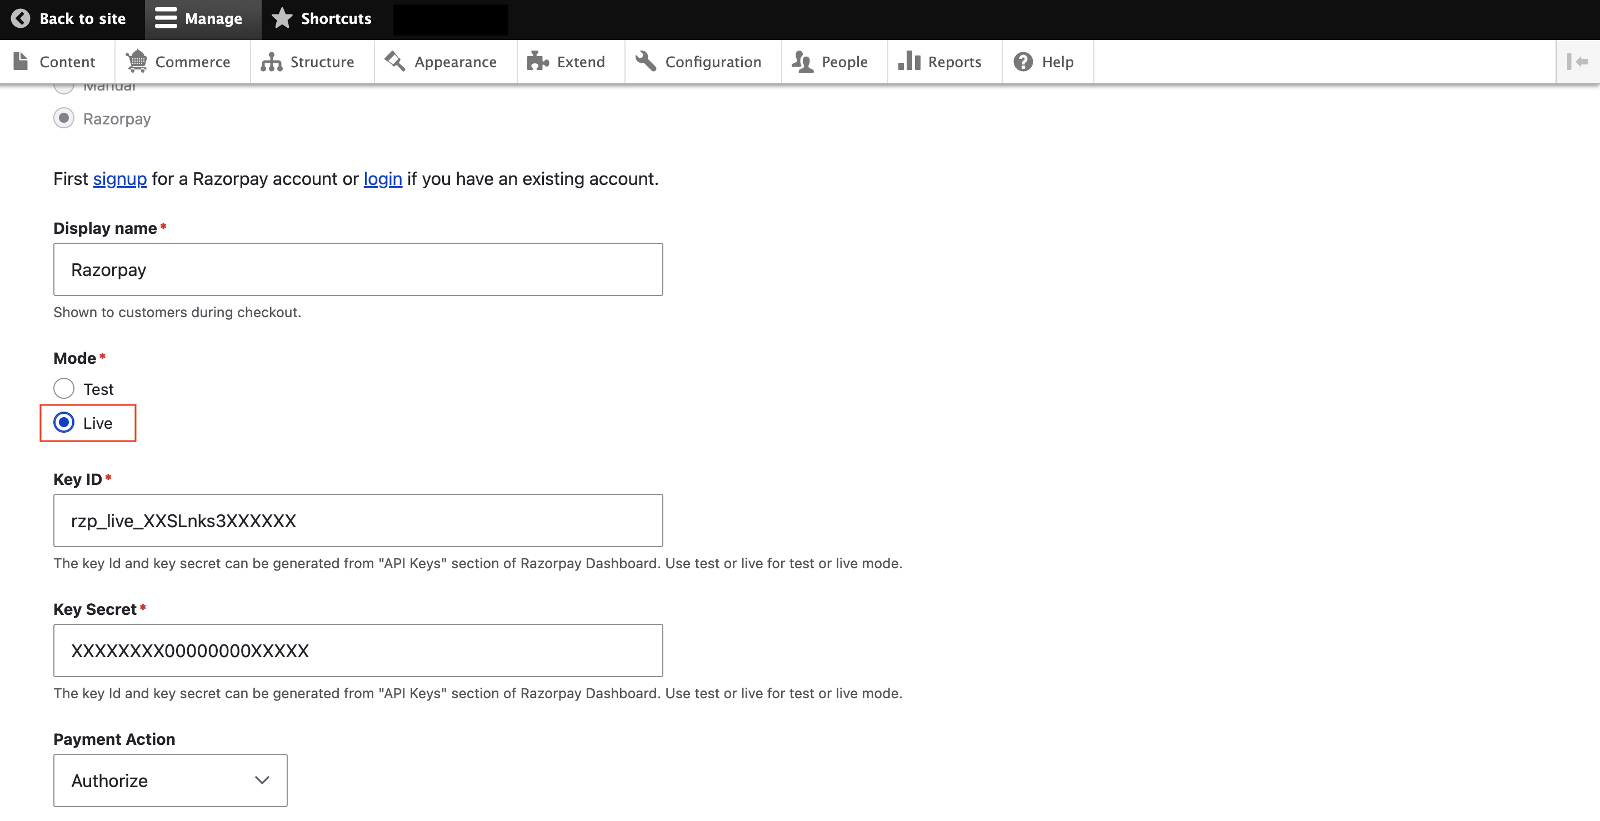1600x821 pixels.
Task: Click the Shortcuts star icon
Action: (x=282, y=19)
